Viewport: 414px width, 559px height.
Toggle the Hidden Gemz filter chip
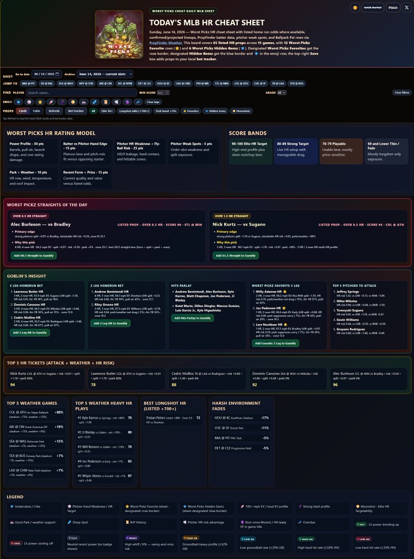click(x=216, y=111)
